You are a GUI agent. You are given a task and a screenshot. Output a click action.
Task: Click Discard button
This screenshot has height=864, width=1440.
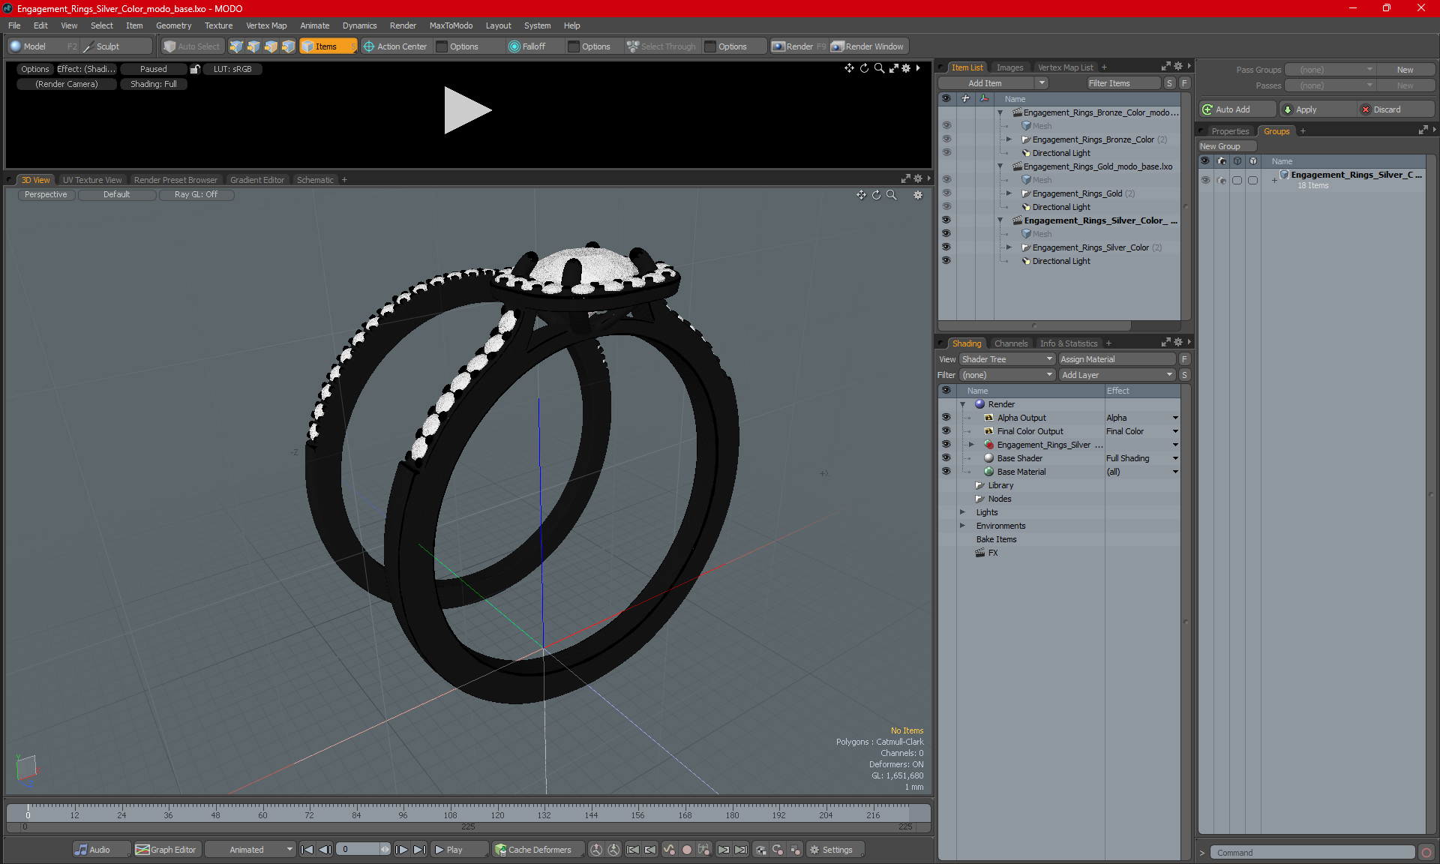(x=1396, y=109)
